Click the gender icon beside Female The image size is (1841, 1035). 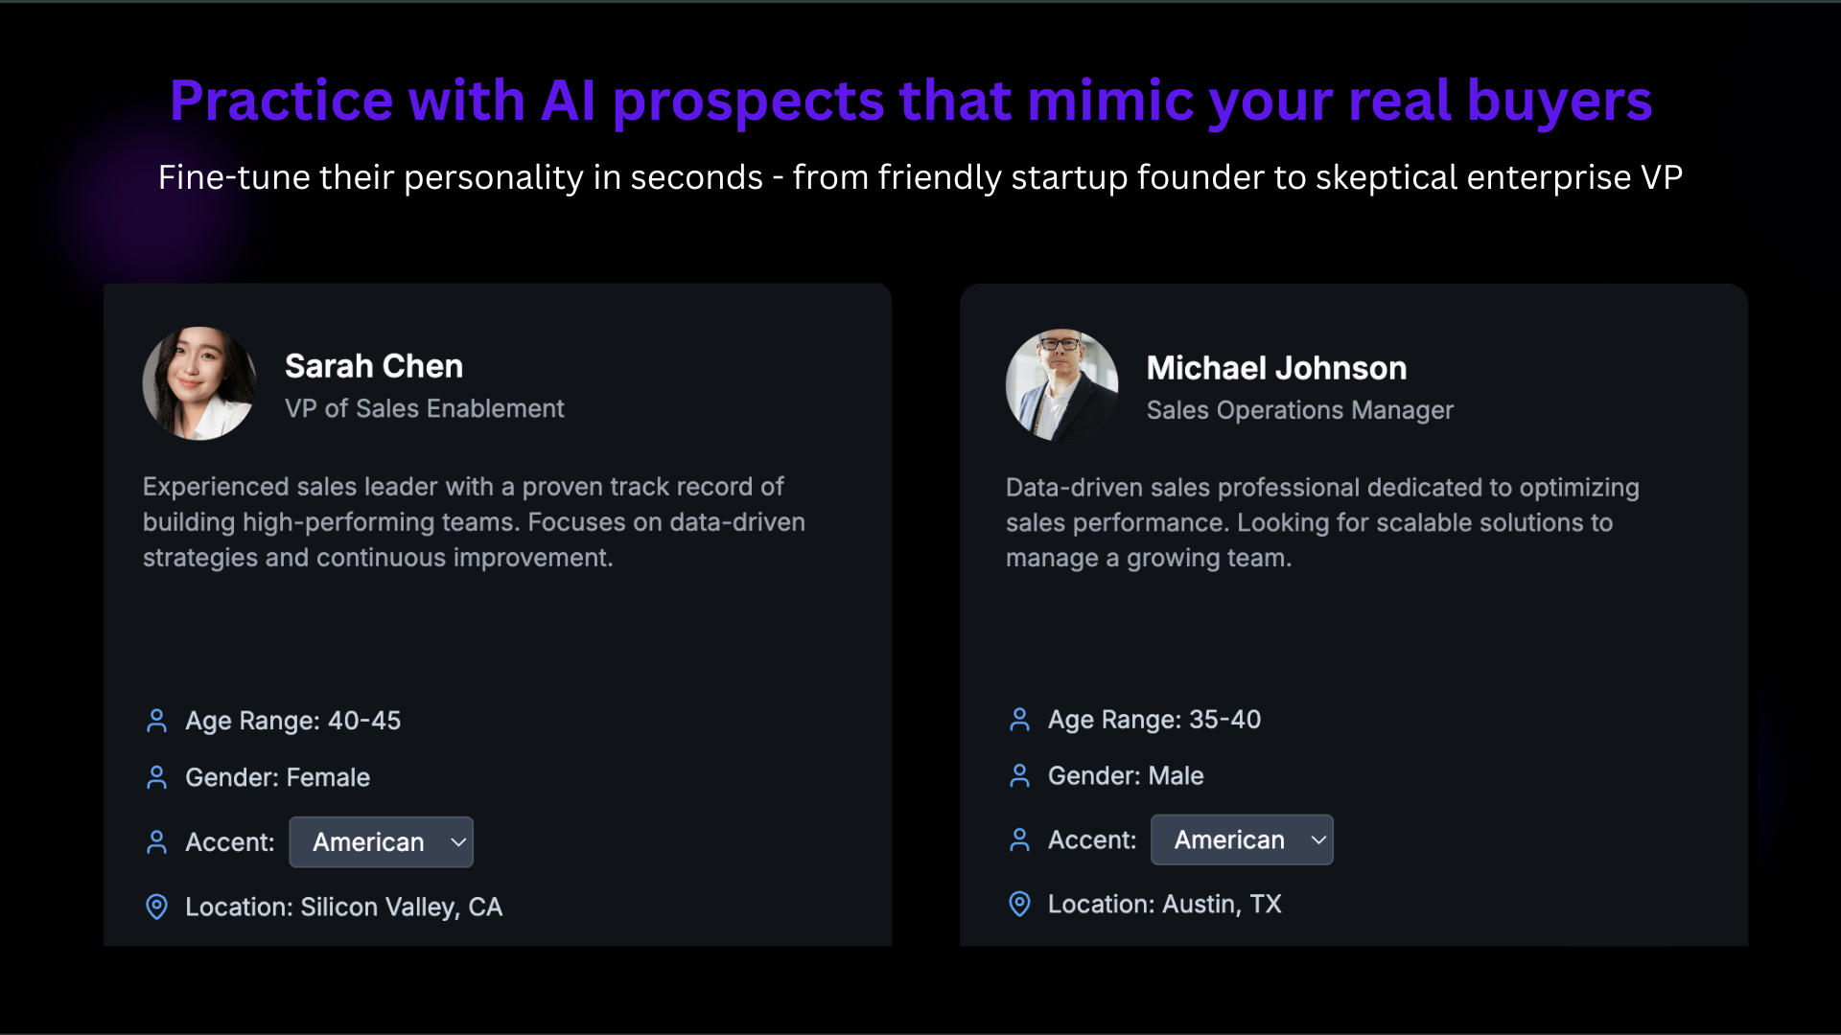click(x=156, y=777)
